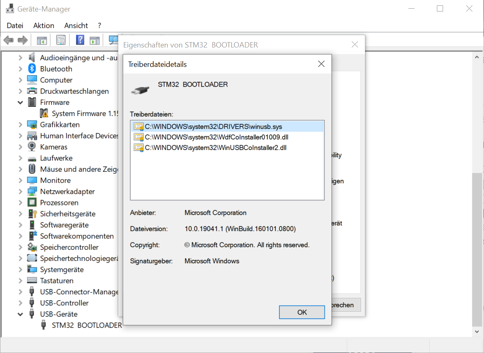The width and height of the screenshot is (484, 353).
Task: Click the Dateiversion value 10.0.19041.1
Action: (240, 229)
